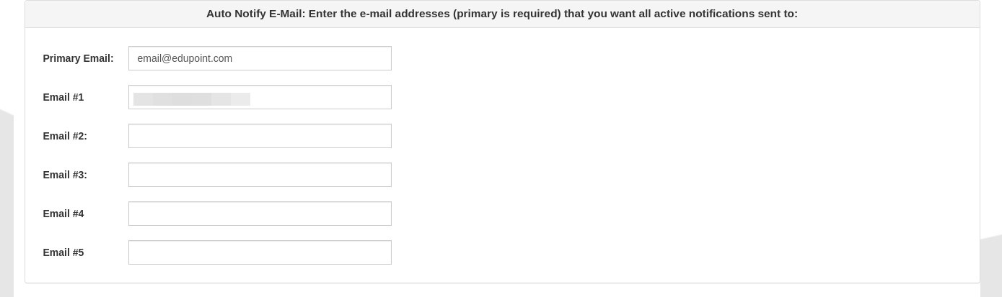This screenshot has height=297, width=1002.
Task: Click into the Email #2 field
Action: tap(260, 136)
